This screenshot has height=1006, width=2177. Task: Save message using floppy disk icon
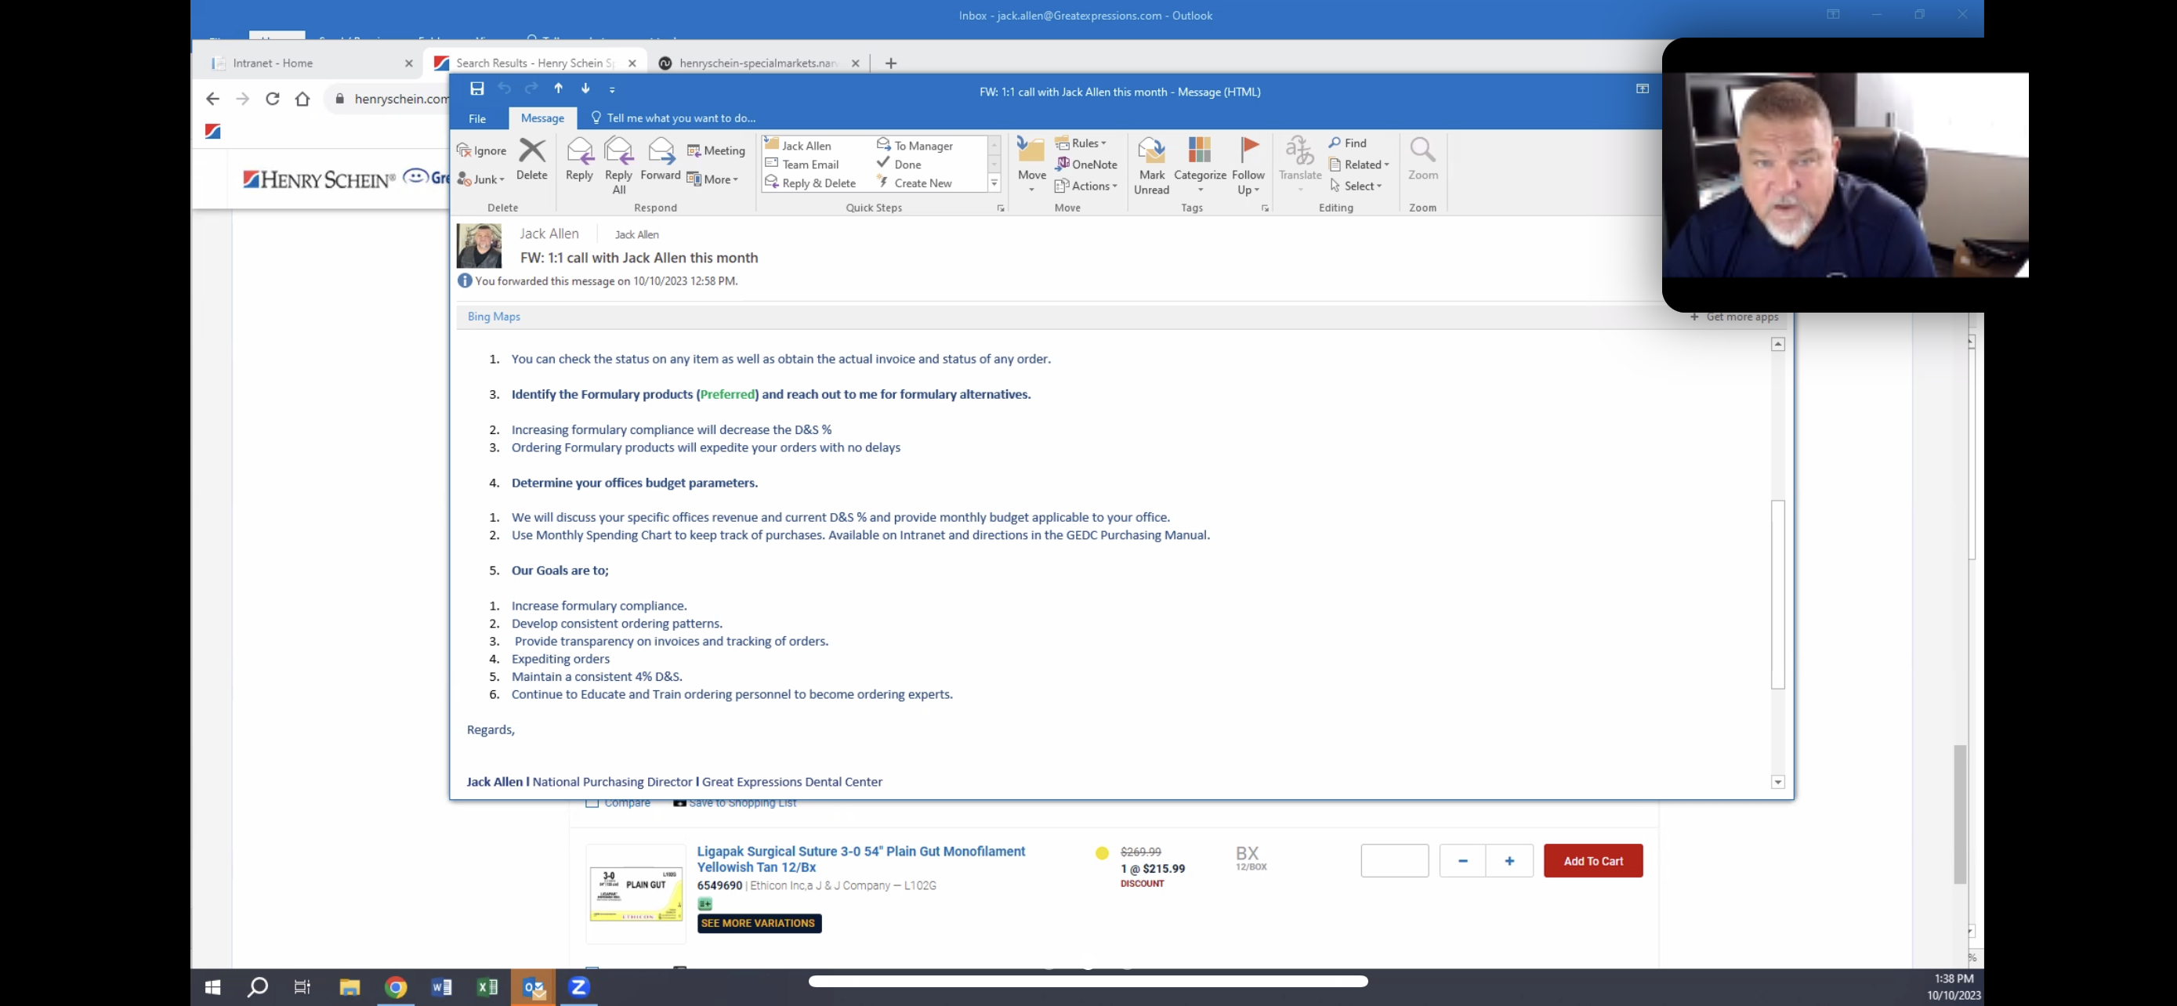476,89
